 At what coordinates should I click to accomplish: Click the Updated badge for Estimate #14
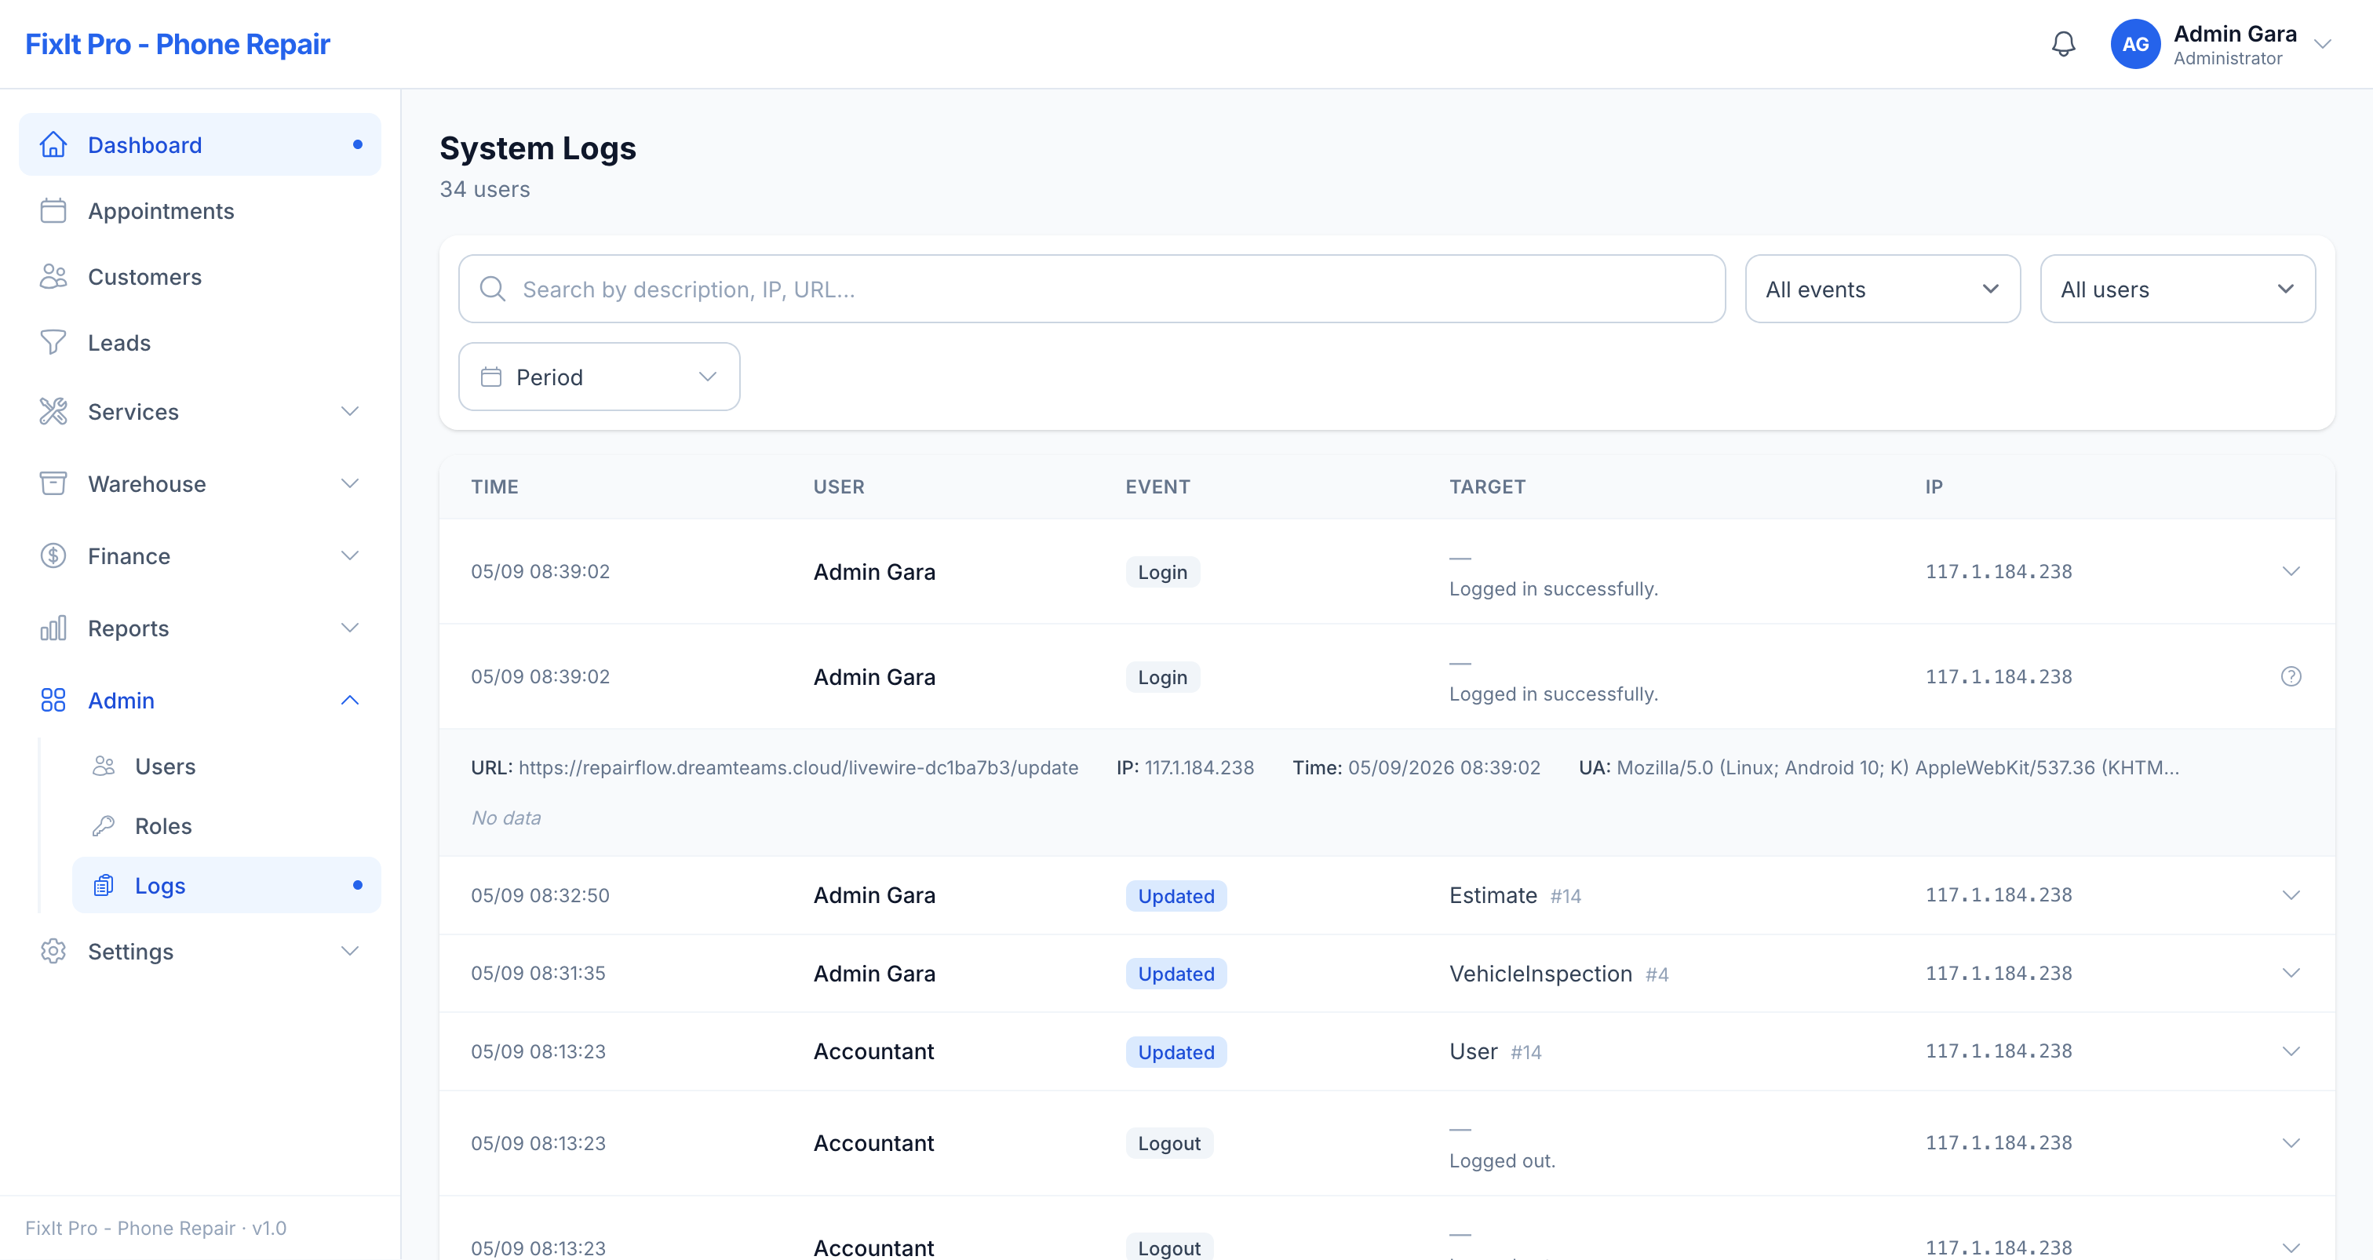tap(1176, 895)
